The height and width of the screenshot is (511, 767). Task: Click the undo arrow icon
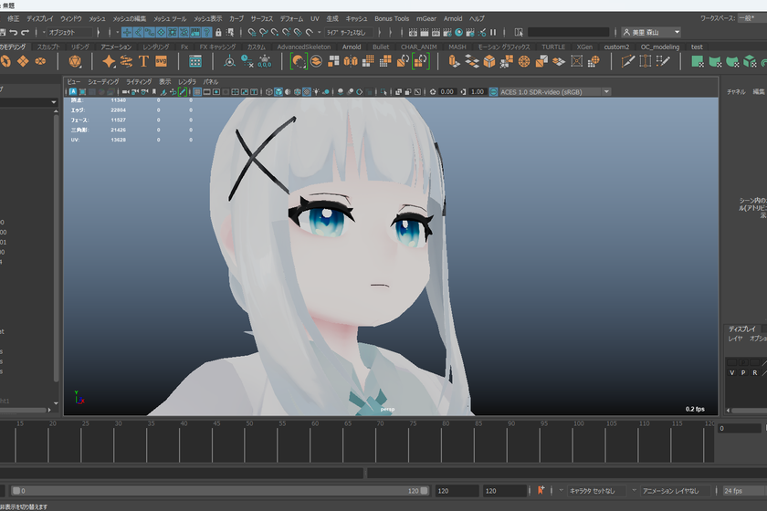point(13,32)
